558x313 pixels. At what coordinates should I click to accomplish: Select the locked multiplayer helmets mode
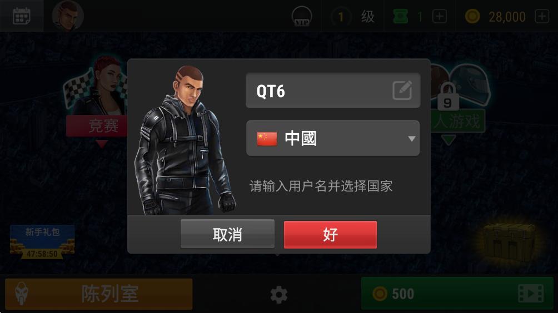coord(459,104)
